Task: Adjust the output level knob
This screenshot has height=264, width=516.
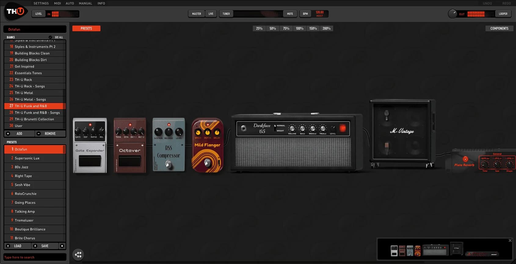Action: [452, 14]
